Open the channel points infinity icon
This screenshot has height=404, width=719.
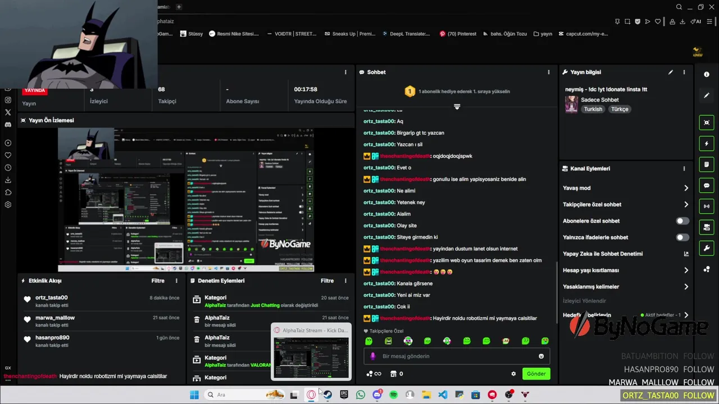(x=374, y=374)
